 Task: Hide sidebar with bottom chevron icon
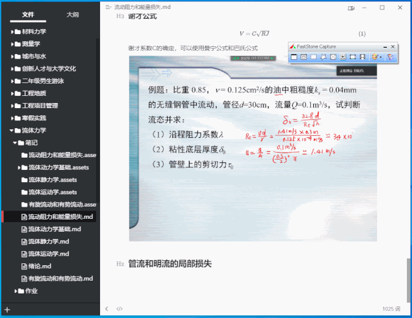(x=106, y=309)
